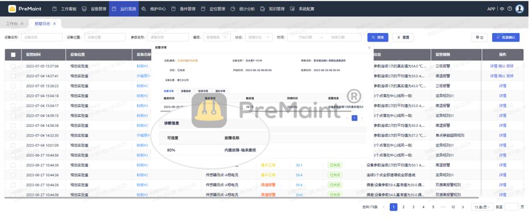Open the 状态 filter dropdown
Image resolution: width=529 pixels, height=219 pixels.
point(259,38)
